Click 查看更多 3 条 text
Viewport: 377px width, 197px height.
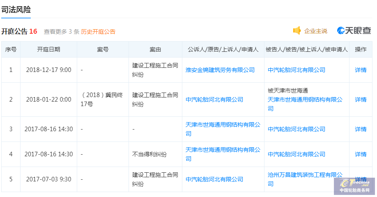[62, 32]
